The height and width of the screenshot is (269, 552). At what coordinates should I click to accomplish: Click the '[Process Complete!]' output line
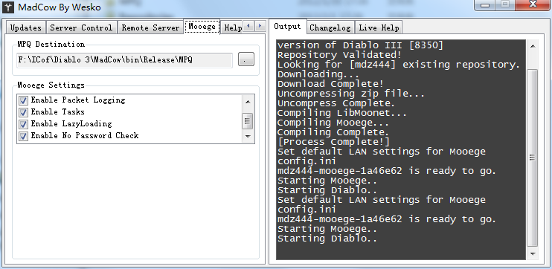click(x=333, y=142)
